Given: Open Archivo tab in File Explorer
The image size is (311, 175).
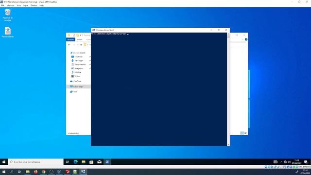Looking at the screenshot, I should click(x=70, y=40).
